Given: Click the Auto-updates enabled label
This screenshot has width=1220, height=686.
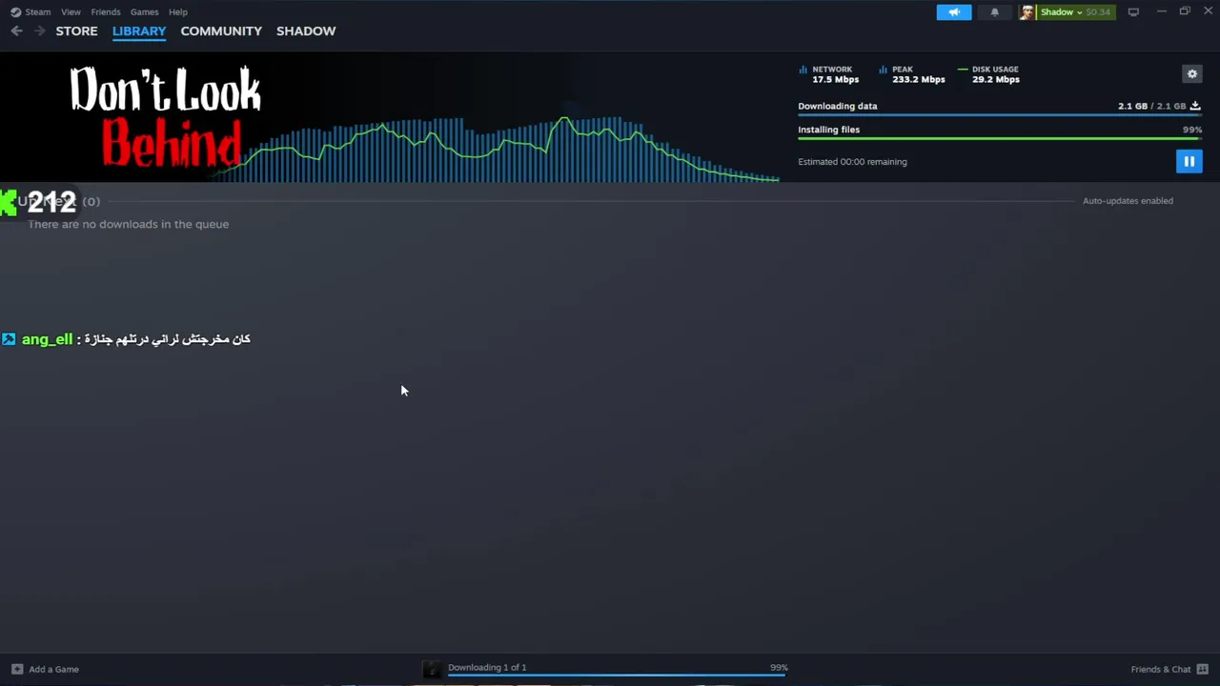Looking at the screenshot, I should coord(1128,201).
